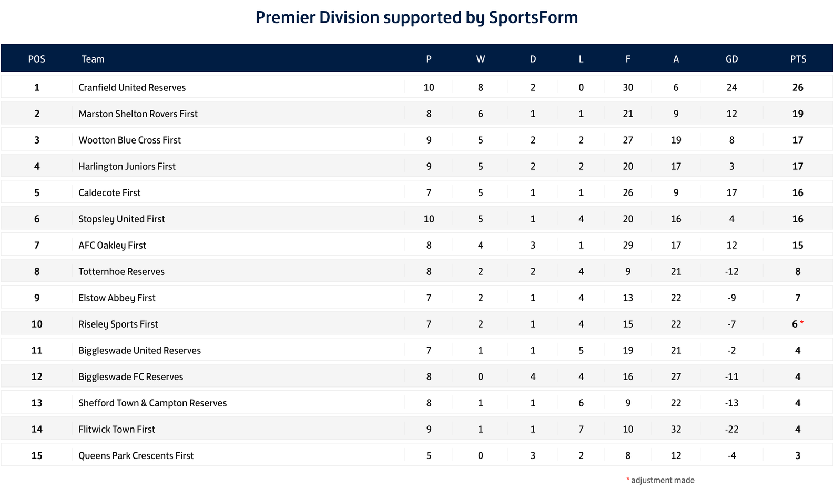The height and width of the screenshot is (499, 834).
Task: Open Biggleswade United Reserves entry
Action: click(x=139, y=350)
